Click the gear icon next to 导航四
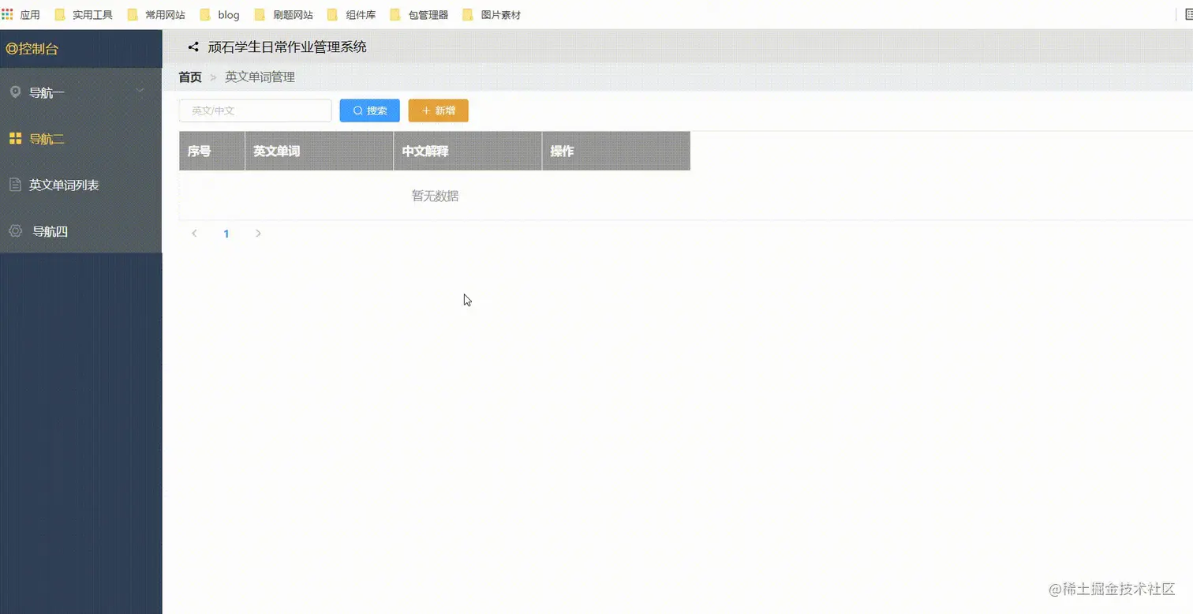The height and width of the screenshot is (614, 1193). pyautogui.click(x=14, y=230)
